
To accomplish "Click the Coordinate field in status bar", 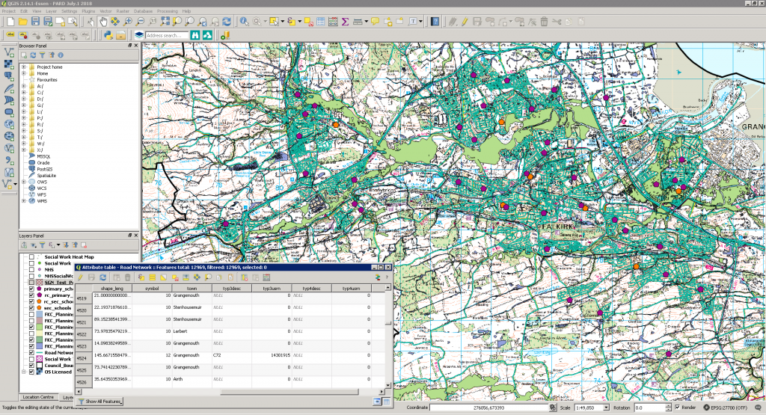I will point(488,408).
